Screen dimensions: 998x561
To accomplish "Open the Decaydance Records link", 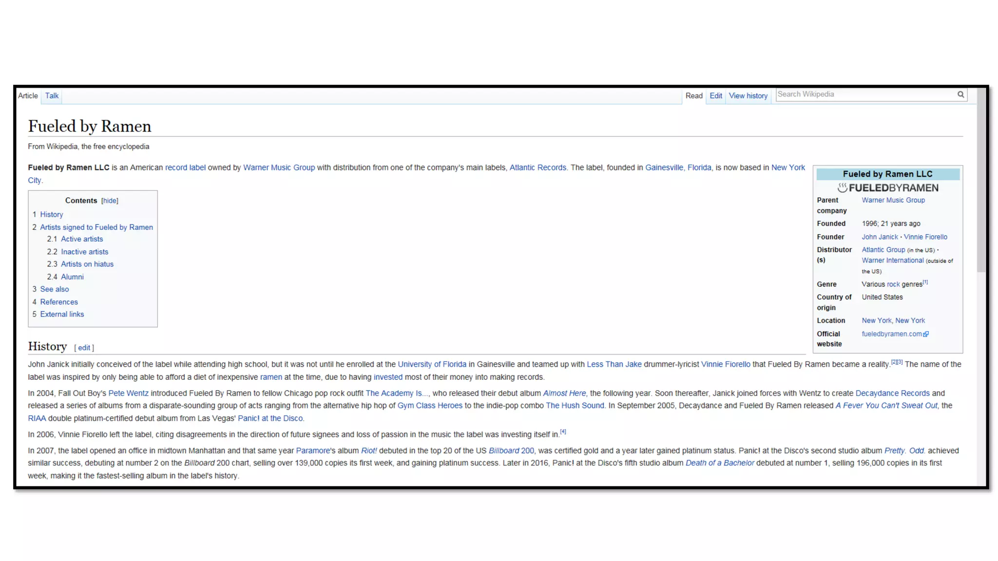I will 892,393.
